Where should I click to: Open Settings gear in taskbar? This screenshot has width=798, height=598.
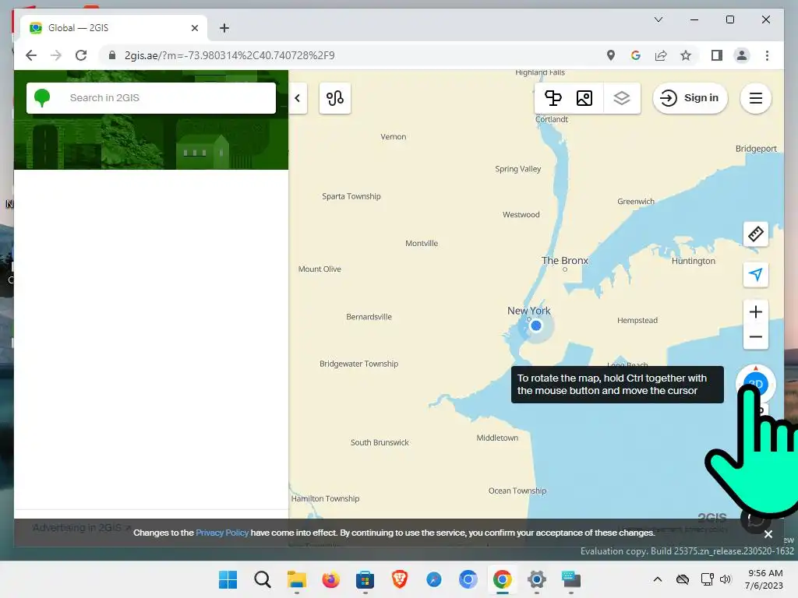click(536, 579)
